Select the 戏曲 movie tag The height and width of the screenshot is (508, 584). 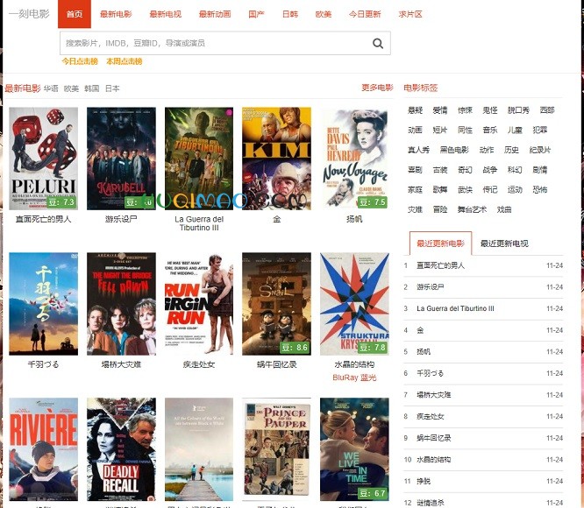point(504,209)
